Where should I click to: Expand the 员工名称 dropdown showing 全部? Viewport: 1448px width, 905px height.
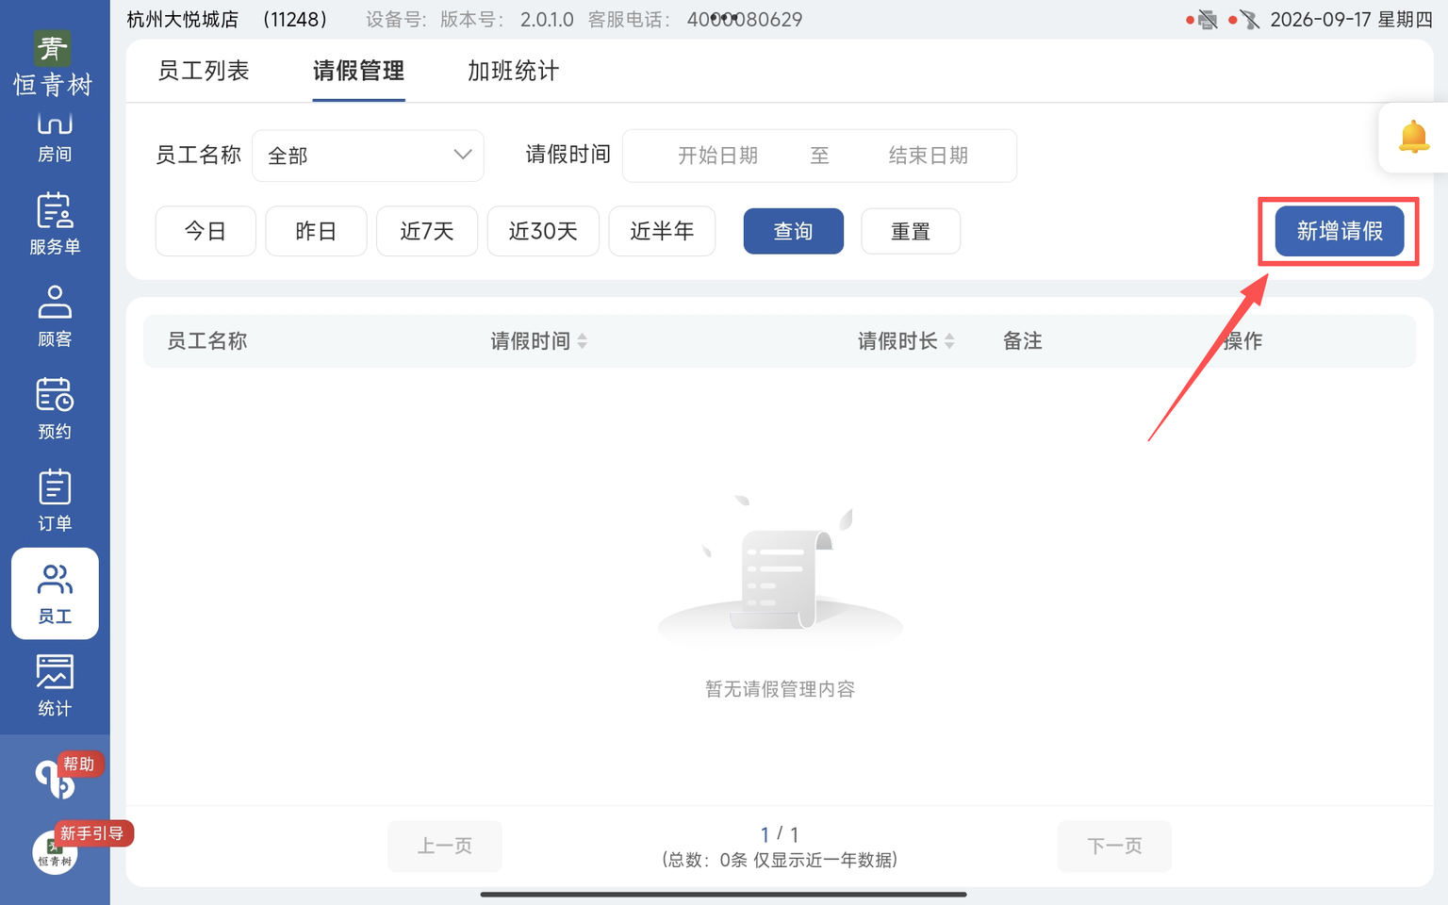[368, 156]
